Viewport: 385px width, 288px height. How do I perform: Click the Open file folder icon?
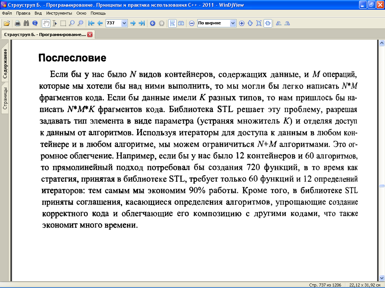click(x=6, y=23)
